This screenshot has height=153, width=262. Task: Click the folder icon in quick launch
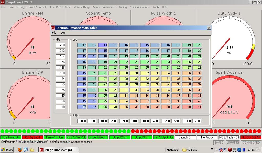coord(32,150)
